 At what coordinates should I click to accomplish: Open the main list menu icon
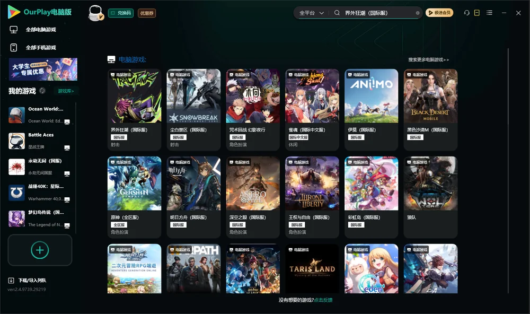[489, 13]
